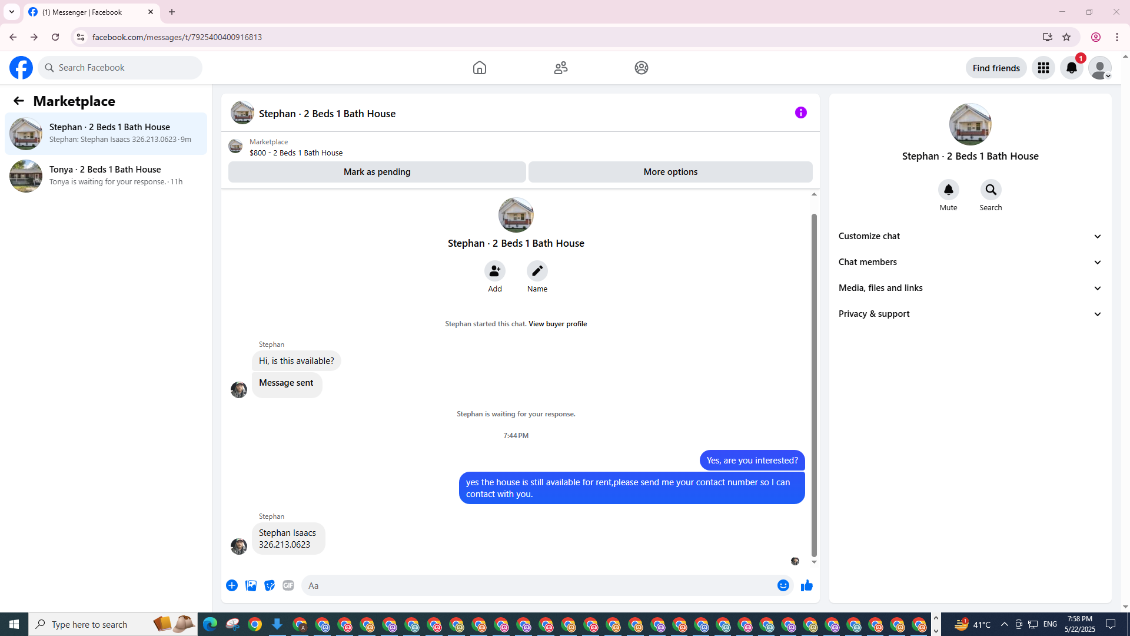Image resolution: width=1130 pixels, height=636 pixels.
Task: Go back from Marketplace chats list
Action: 19,101
